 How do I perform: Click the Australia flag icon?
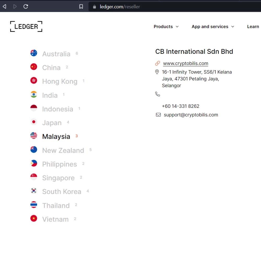(34, 53)
